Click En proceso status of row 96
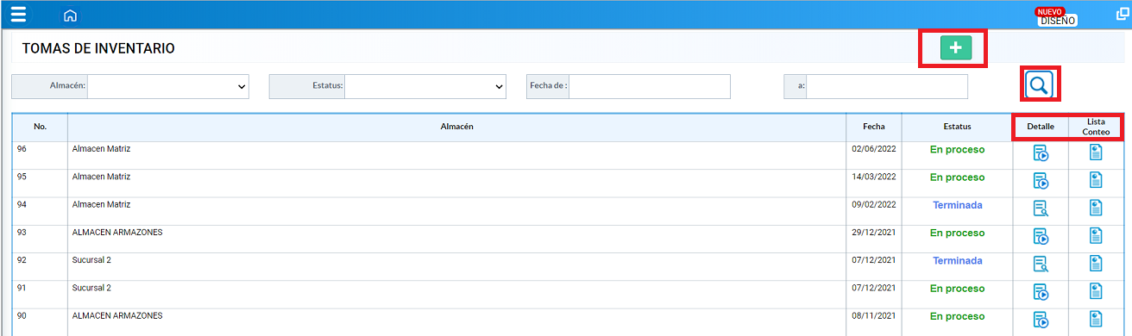Image resolution: width=1132 pixels, height=336 pixels. (957, 150)
